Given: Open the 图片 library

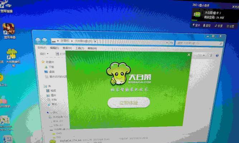Looking at the screenshot, I should 51,95.
